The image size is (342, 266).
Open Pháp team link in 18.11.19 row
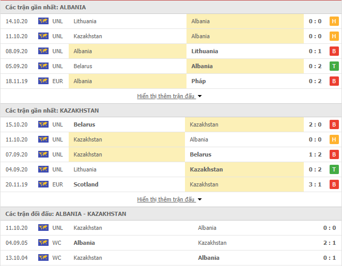tap(198, 81)
